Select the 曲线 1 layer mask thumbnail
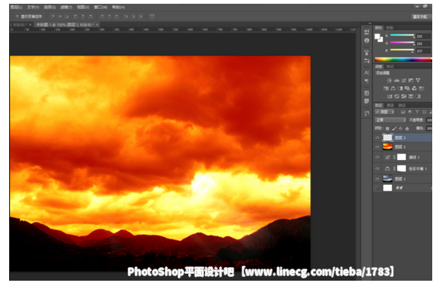This screenshot has width=436, height=286. coord(401,157)
